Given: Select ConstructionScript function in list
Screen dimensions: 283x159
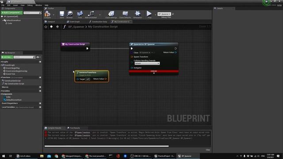Looking at the screenshot, I should [12, 81].
